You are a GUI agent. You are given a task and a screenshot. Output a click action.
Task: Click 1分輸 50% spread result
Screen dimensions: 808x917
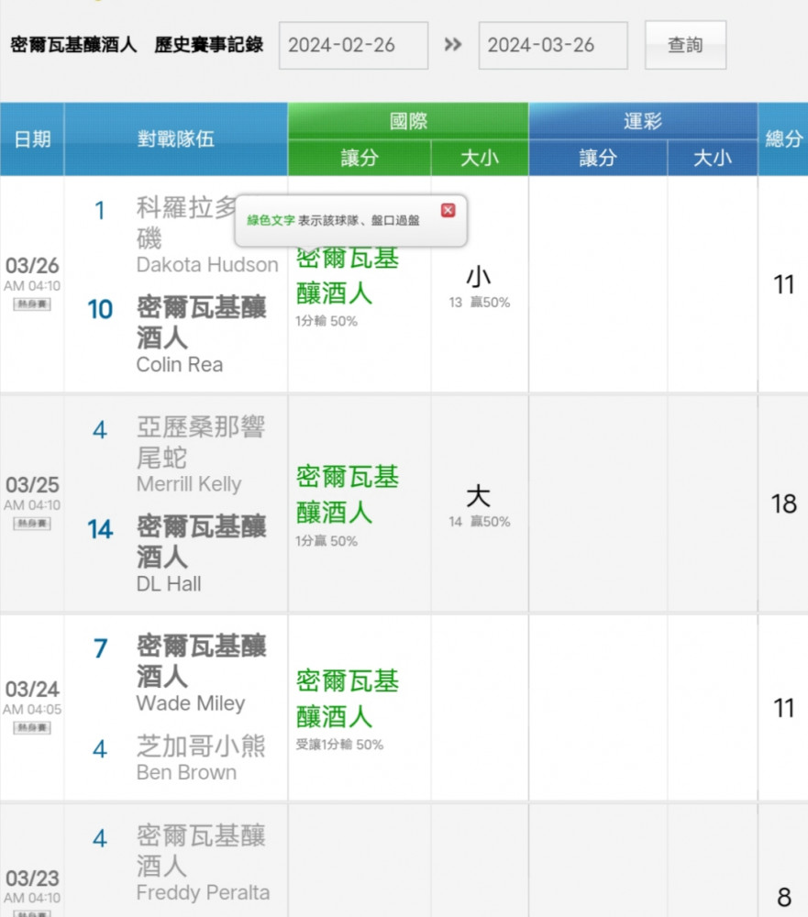point(327,321)
